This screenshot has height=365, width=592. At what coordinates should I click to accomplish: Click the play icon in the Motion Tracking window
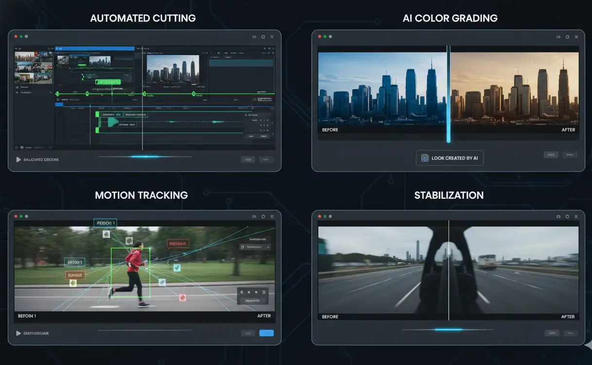[18, 333]
